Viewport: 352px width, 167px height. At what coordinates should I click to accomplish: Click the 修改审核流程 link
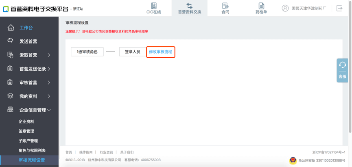pyautogui.click(x=160, y=52)
